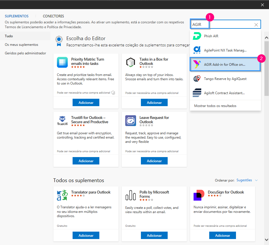Select Agiloft Contract Assistant suggestion
269x245 pixels.
[225, 93]
